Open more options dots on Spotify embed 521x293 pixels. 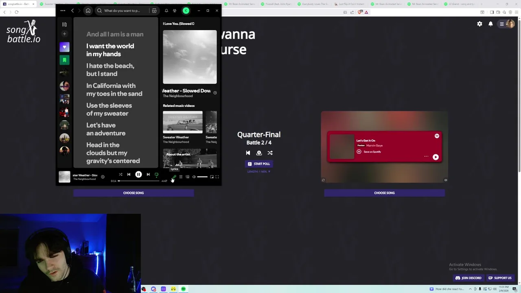pyautogui.click(x=426, y=157)
